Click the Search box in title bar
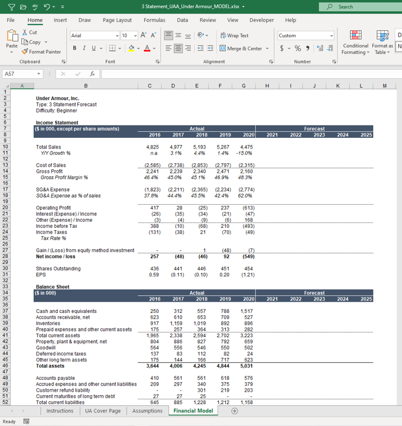The width and height of the screenshot is (402, 426). tap(361, 7)
